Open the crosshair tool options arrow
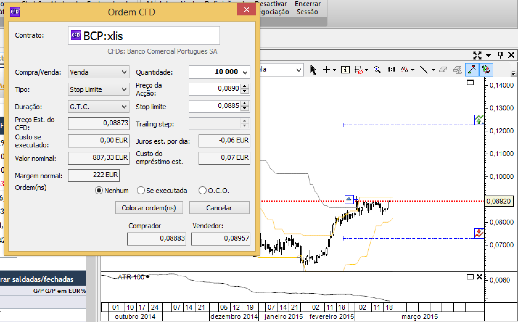 click(334, 70)
